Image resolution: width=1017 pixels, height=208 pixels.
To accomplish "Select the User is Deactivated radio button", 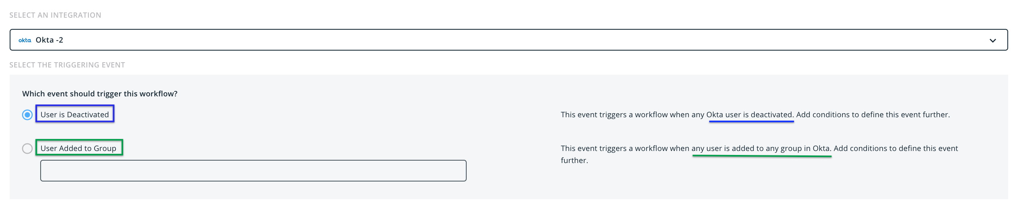I will pos(27,115).
